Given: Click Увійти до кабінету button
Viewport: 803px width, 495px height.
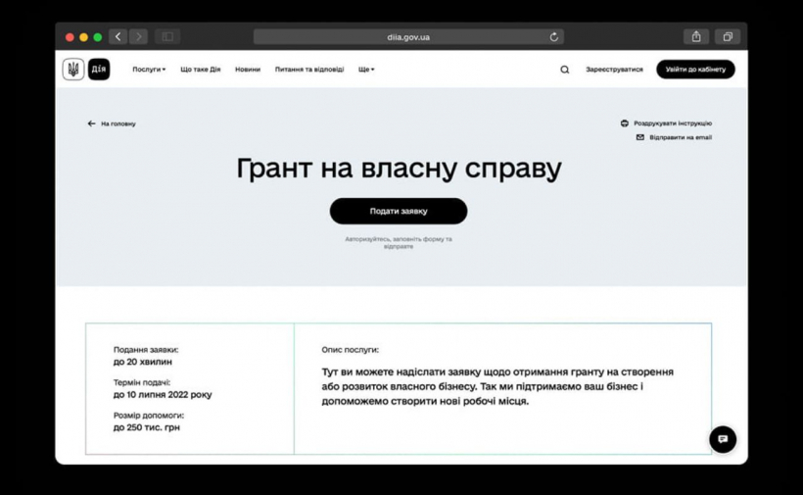Looking at the screenshot, I should [x=695, y=70].
